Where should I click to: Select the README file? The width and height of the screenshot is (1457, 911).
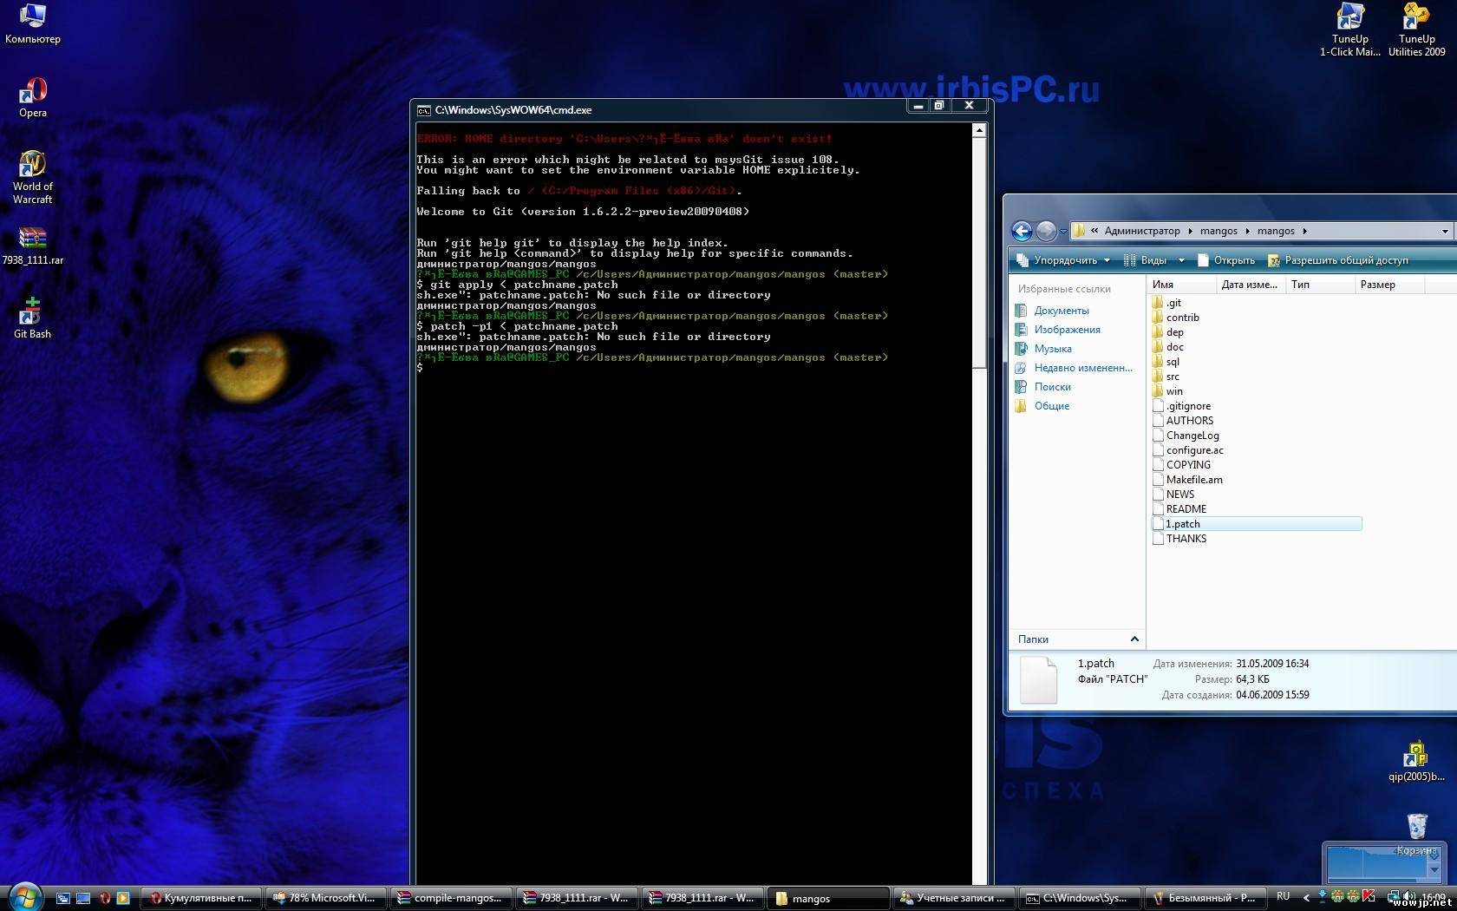(x=1179, y=509)
